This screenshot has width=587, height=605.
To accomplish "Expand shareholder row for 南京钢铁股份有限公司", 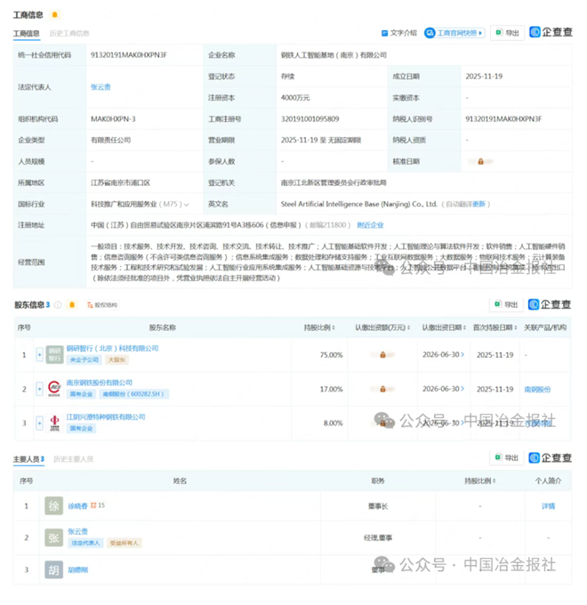I will (39, 388).
